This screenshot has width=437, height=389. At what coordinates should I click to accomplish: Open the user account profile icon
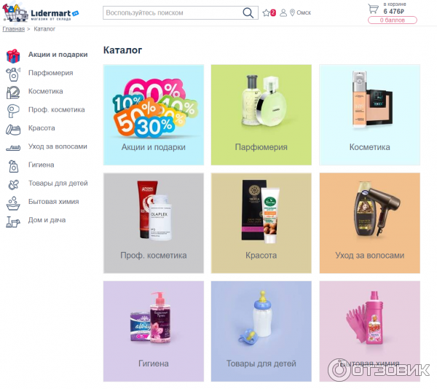coord(283,13)
